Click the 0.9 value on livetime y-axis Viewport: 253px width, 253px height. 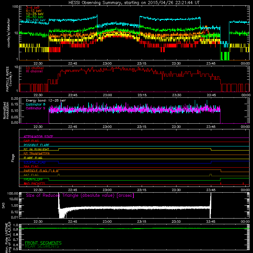click(15, 229)
